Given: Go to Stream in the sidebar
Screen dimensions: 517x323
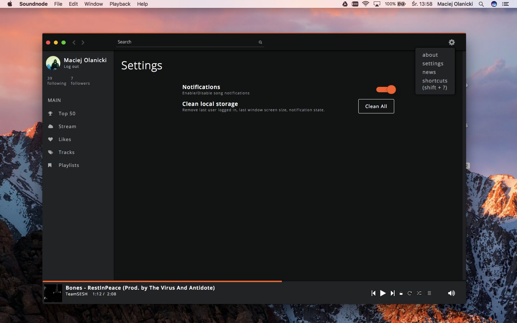Looking at the screenshot, I should click(x=67, y=126).
